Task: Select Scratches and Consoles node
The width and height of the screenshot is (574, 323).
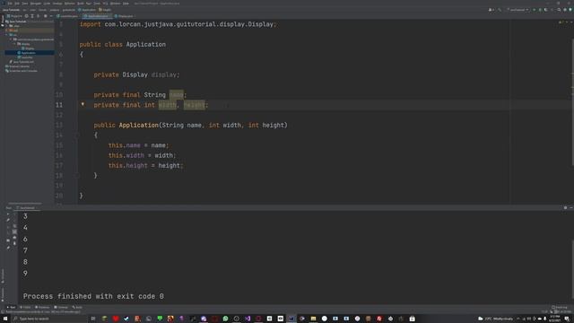Action: click(x=21, y=71)
